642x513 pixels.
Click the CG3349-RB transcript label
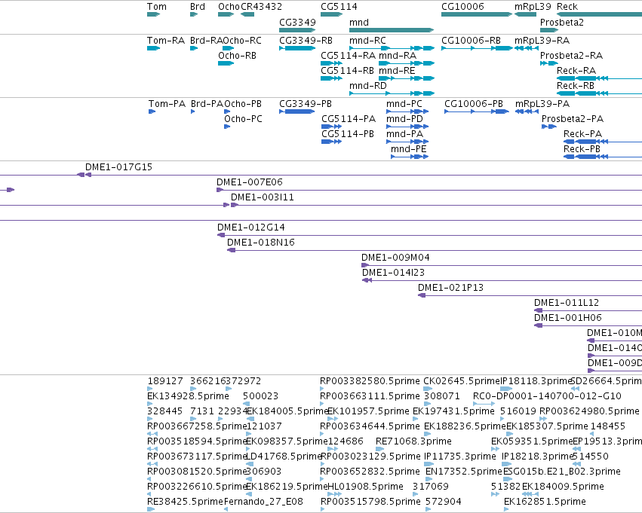tap(306, 41)
